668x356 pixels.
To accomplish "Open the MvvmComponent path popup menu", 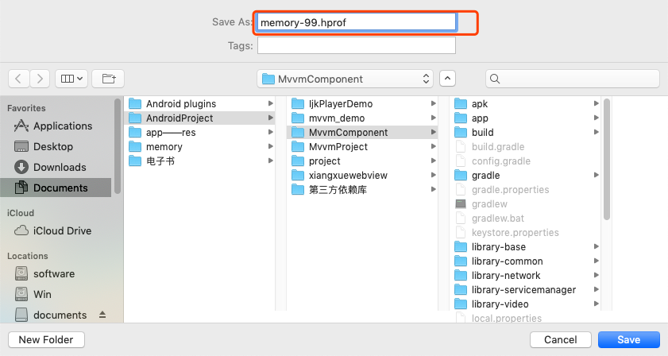I will (345, 79).
